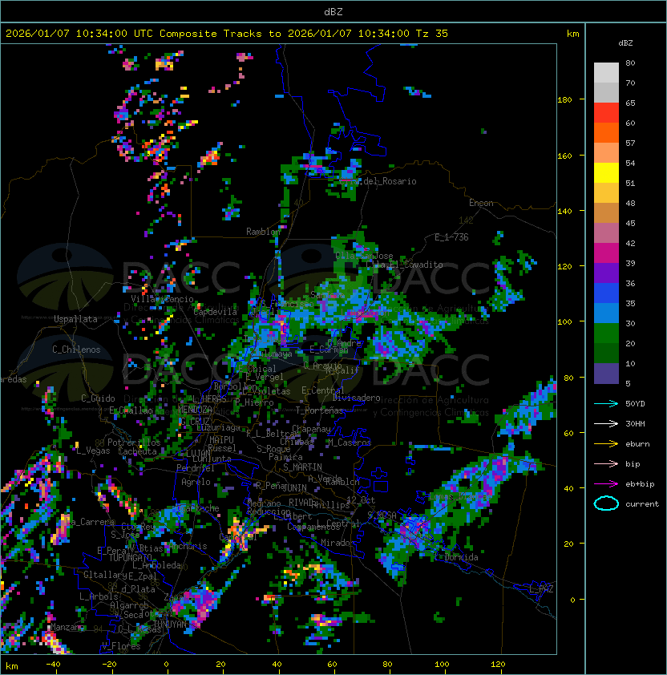Select the orange eburn arrow icon
The image size is (667, 675).
606,443
